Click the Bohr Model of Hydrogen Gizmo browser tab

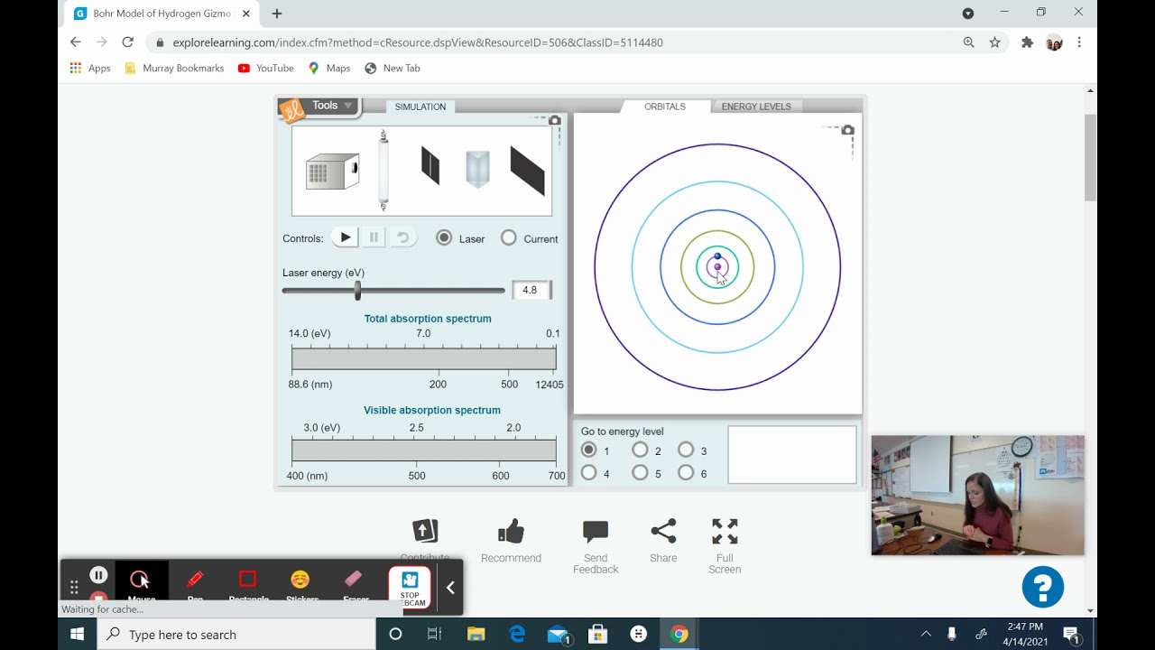(162, 14)
